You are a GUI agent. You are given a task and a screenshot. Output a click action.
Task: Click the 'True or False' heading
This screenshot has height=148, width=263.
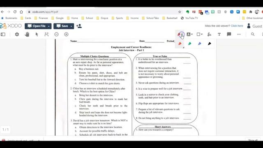click(160, 56)
